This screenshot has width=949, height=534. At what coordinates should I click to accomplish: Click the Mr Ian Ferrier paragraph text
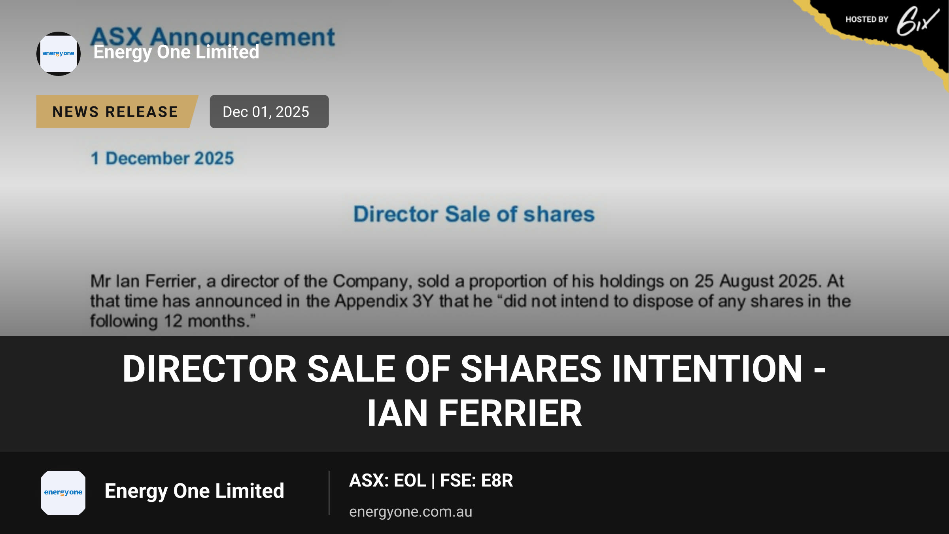471,301
